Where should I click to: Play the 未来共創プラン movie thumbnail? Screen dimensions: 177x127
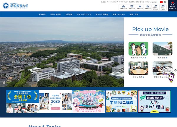(138, 49)
